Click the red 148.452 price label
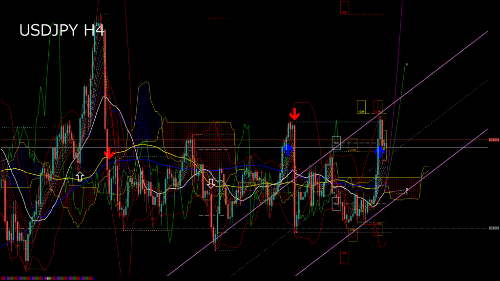 [x=494, y=140]
